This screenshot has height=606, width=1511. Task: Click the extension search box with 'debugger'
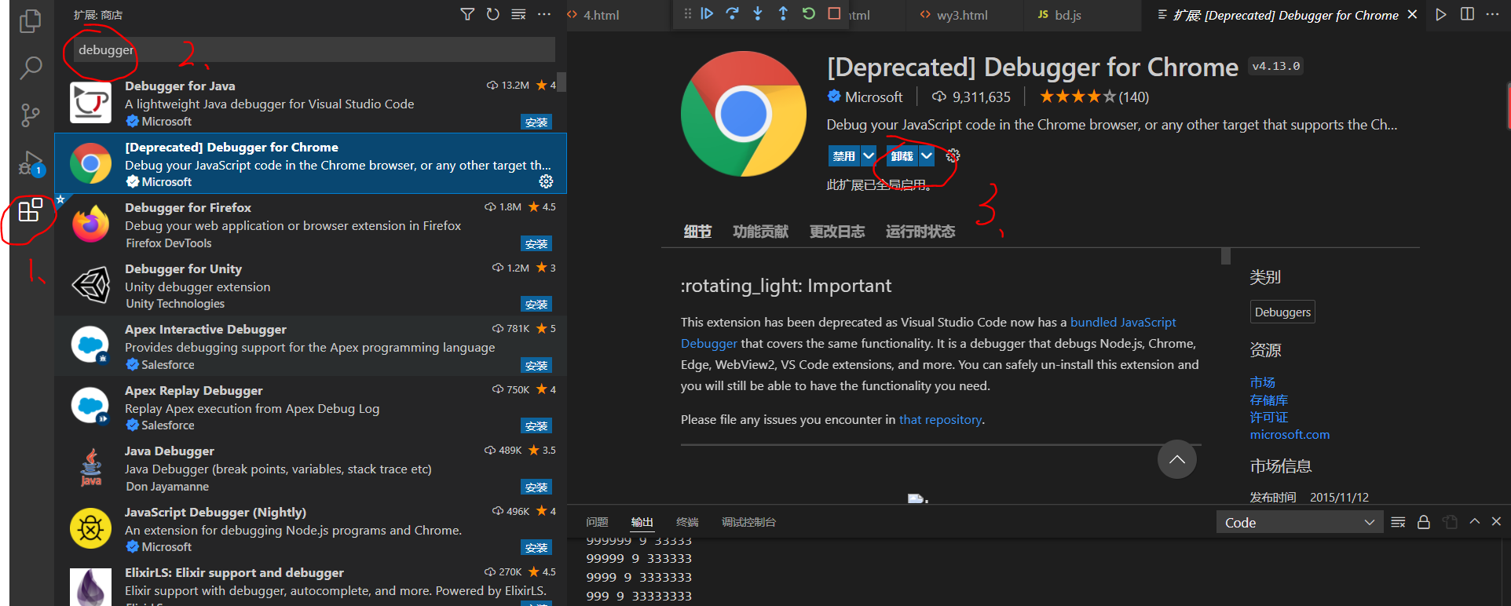(x=314, y=49)
